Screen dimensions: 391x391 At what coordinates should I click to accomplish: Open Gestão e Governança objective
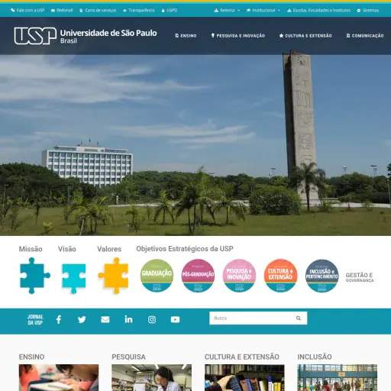[360, 277]
